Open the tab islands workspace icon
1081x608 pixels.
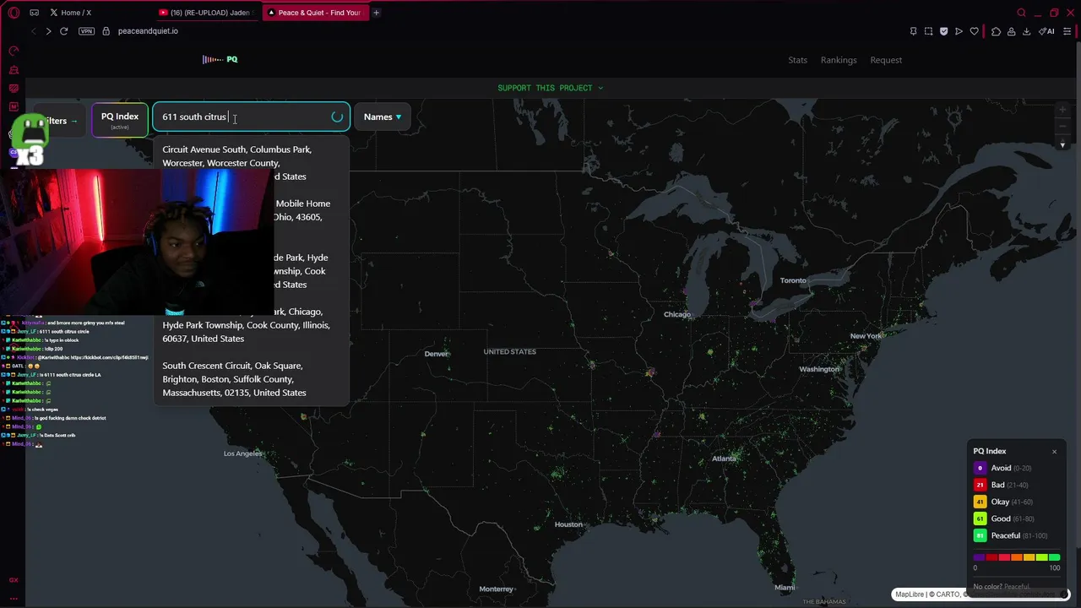34,13
